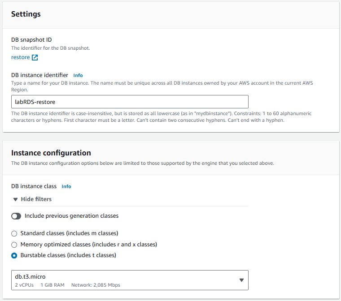
Task: Click the DB instance class label
Action: (34, 186)
